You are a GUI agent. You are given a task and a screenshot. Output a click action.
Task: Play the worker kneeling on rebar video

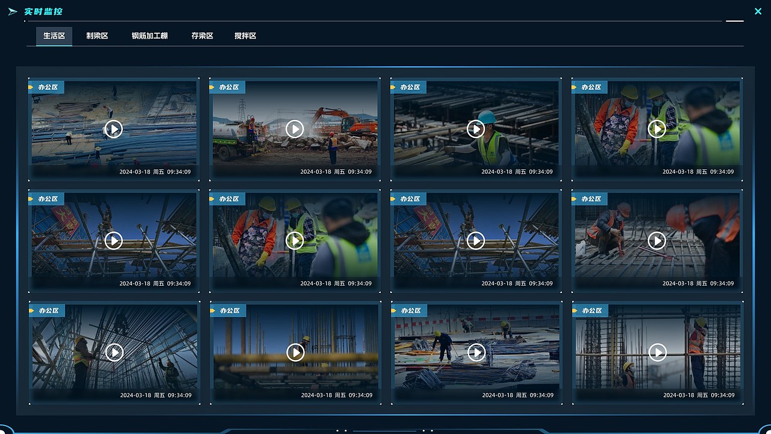(657, 241)
